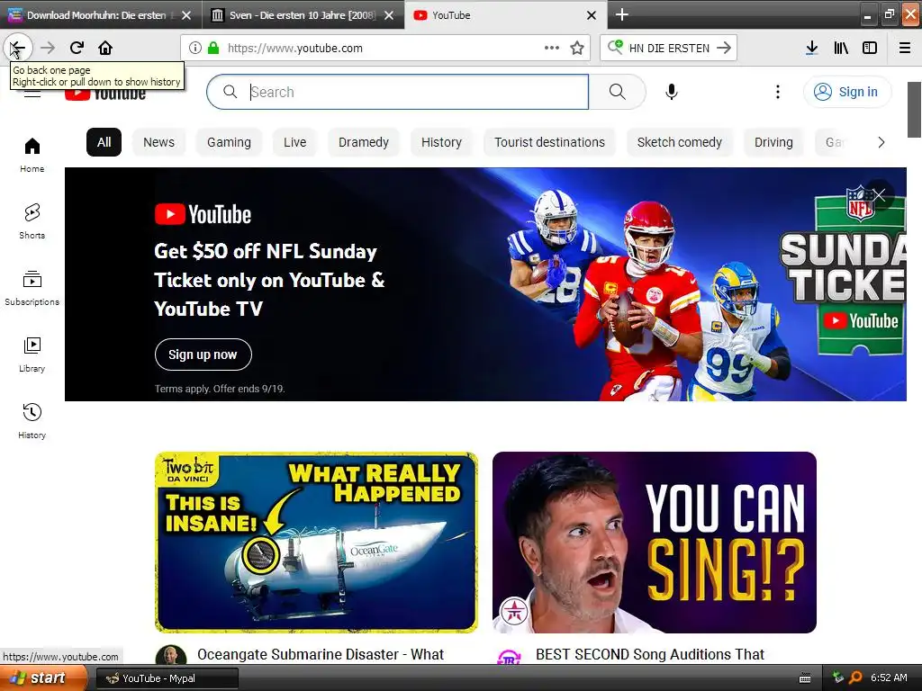Click the YouTube search magnifier button
This screenshot has width=922, height=691.
(x=618, y=92)
